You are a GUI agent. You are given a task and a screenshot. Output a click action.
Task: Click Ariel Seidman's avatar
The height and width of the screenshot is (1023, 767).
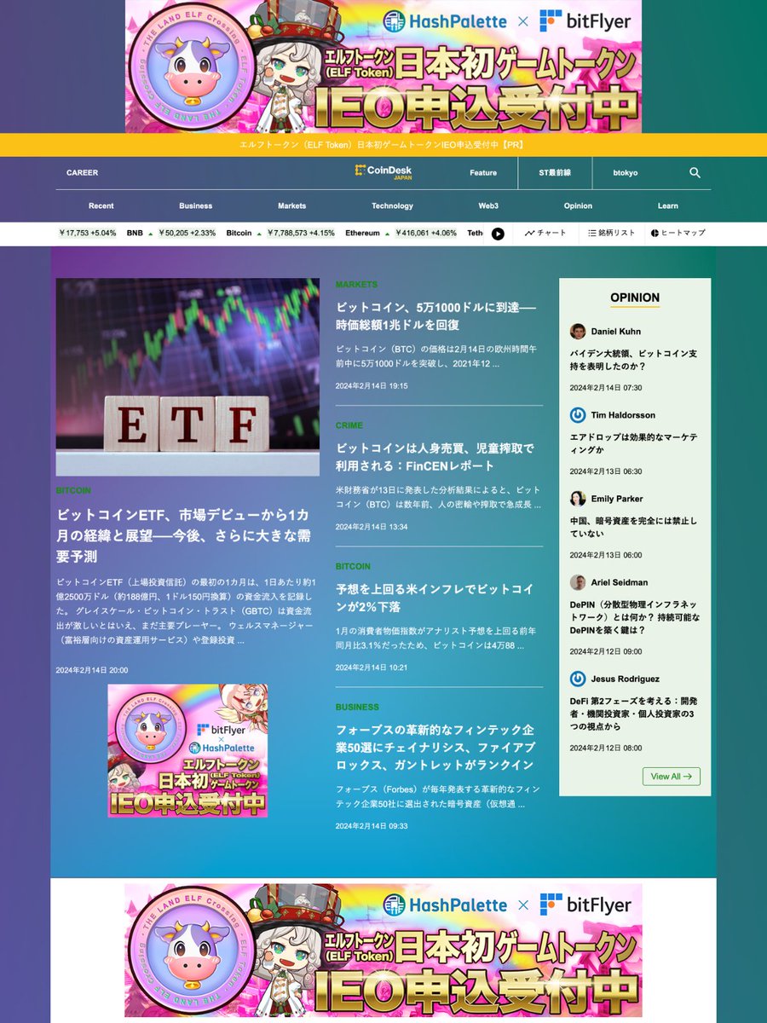pos(578,582)
